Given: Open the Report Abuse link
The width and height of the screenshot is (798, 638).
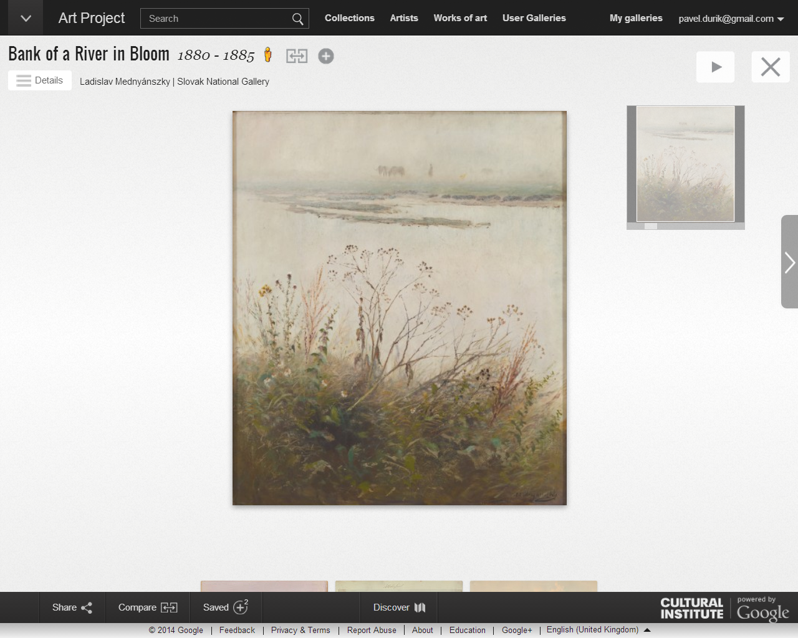Looking at the screenshot, I should (x=372, y=630).
